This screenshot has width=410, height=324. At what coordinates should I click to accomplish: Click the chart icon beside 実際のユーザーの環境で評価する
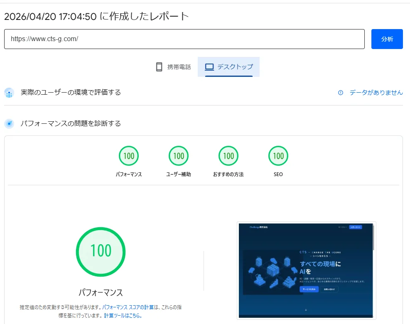[9, 93]
